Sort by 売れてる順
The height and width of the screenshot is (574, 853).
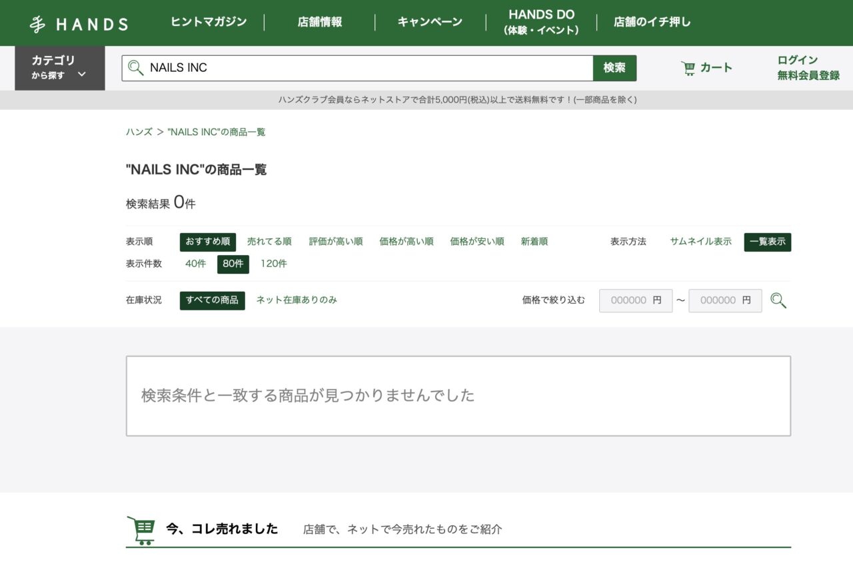click(x=269, y=242)
